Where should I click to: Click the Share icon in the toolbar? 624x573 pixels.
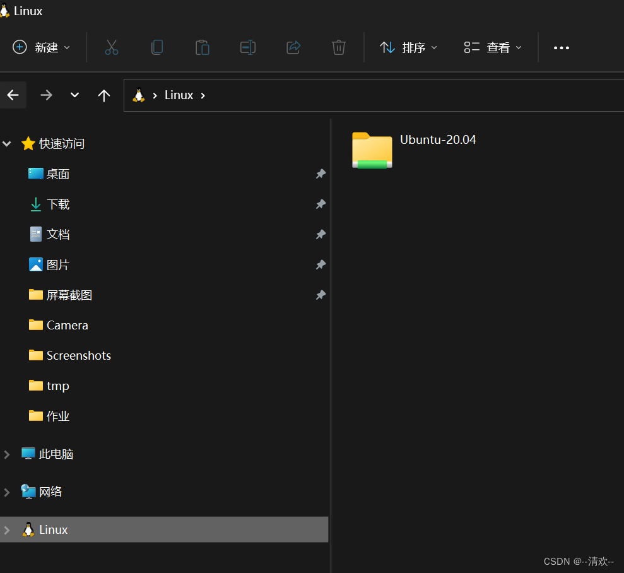click(x=293, y=47)
